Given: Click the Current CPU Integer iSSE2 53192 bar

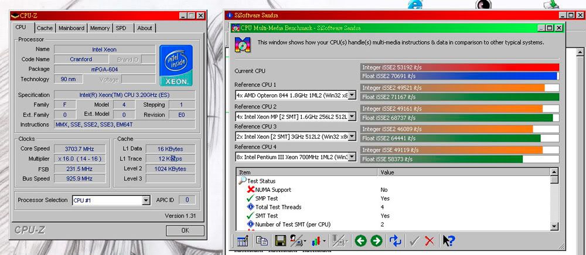Looking at the screenshot, I should coord(459,67).
